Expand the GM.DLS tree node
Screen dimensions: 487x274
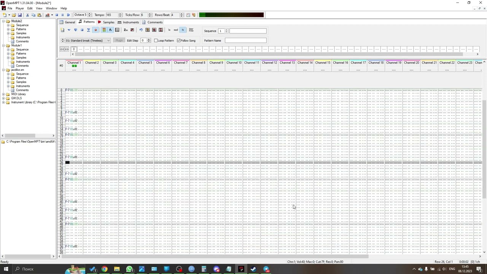3,98
